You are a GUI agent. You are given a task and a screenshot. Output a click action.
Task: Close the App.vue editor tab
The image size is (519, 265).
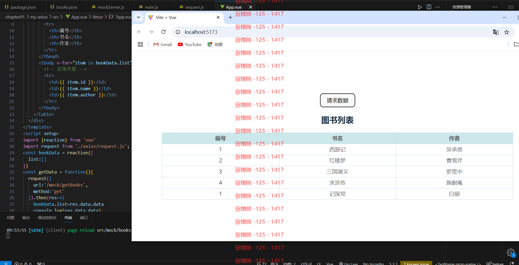coord(251,7)
